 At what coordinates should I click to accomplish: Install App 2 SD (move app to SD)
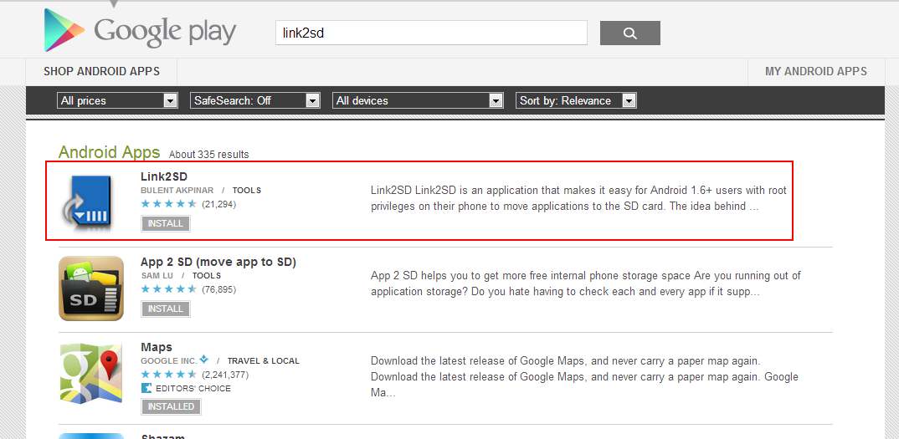(166, 309)
